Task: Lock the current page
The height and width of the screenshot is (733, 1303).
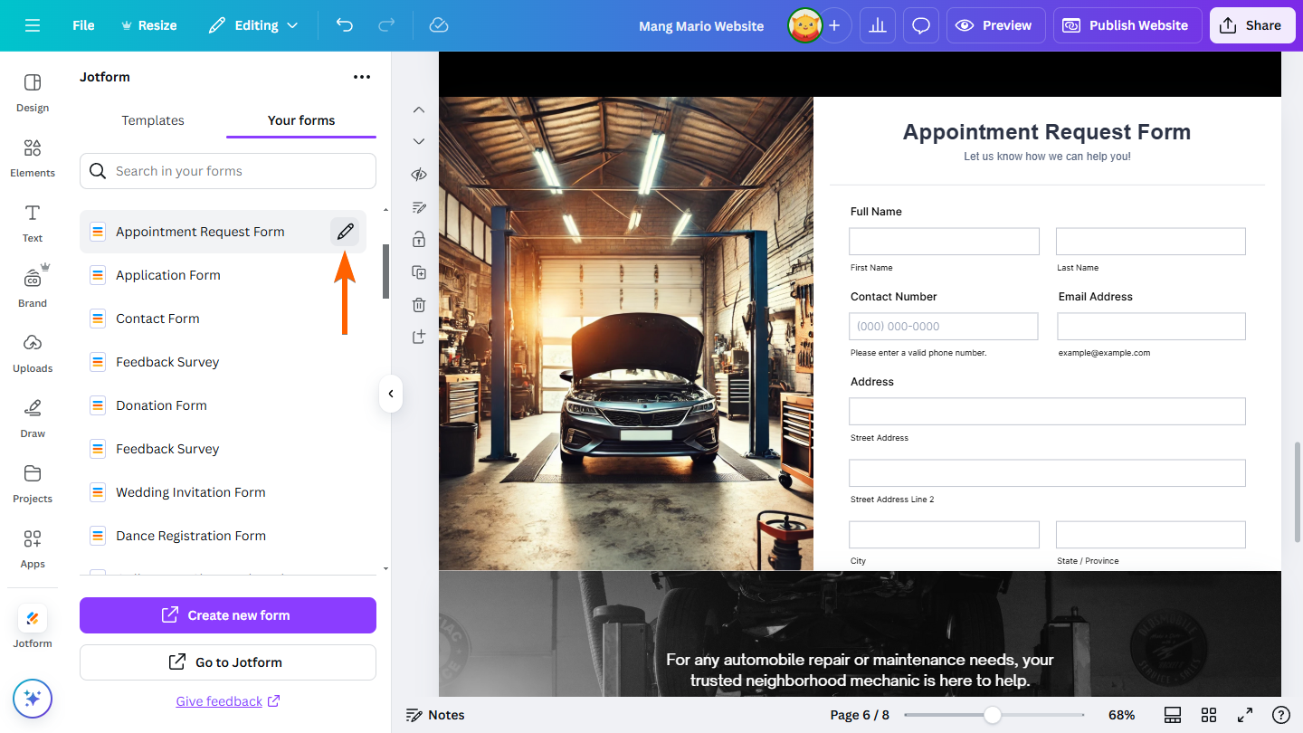Action: tap(418, 239)
